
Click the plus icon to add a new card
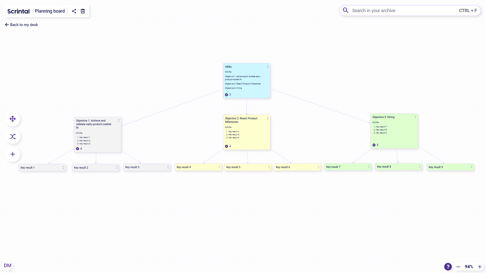coord(12,154)
